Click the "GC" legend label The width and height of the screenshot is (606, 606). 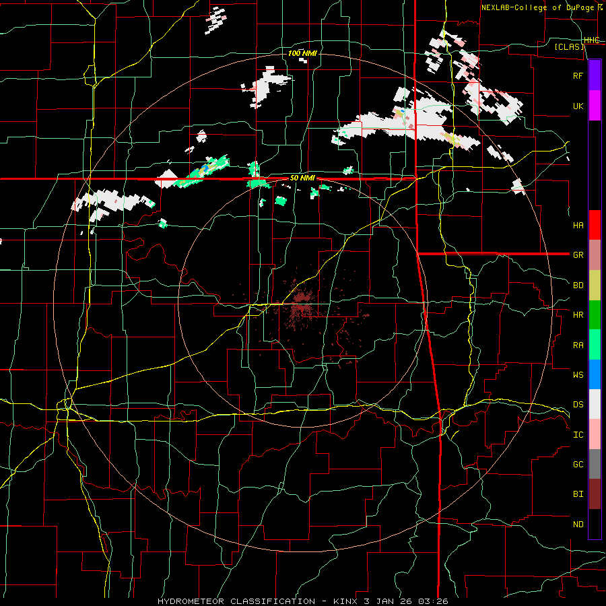578,464
